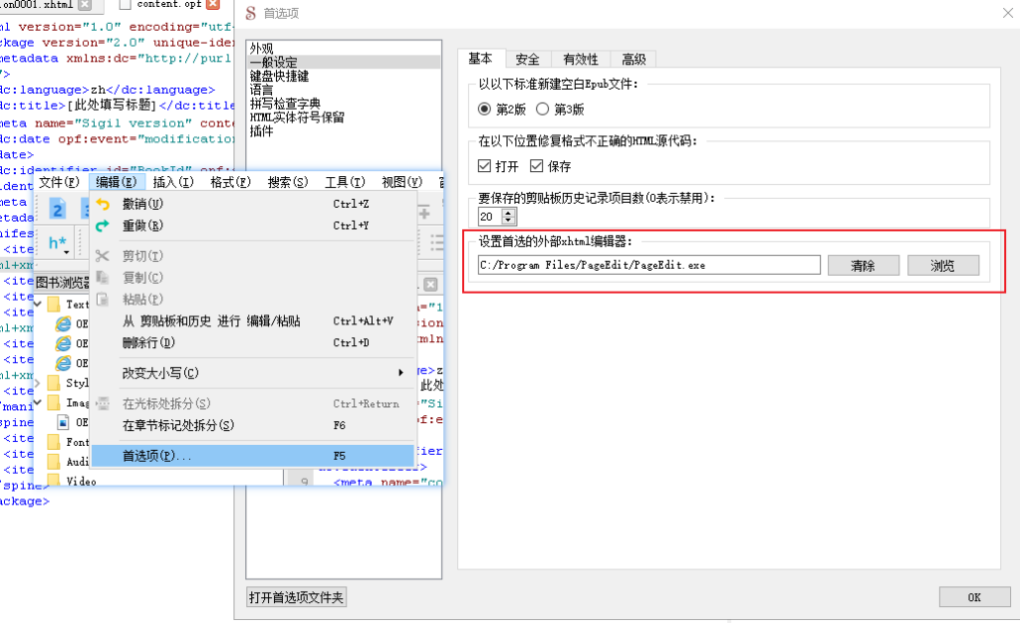Choose 首选项(P)... from the Edit menu
Viewport: 1020px width, 623px height.
[x=252, y=456]
